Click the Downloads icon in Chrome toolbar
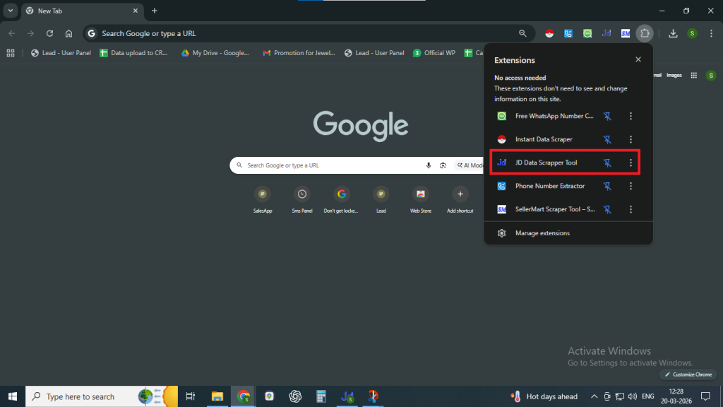723x407 pixels. tap(673, 33)
